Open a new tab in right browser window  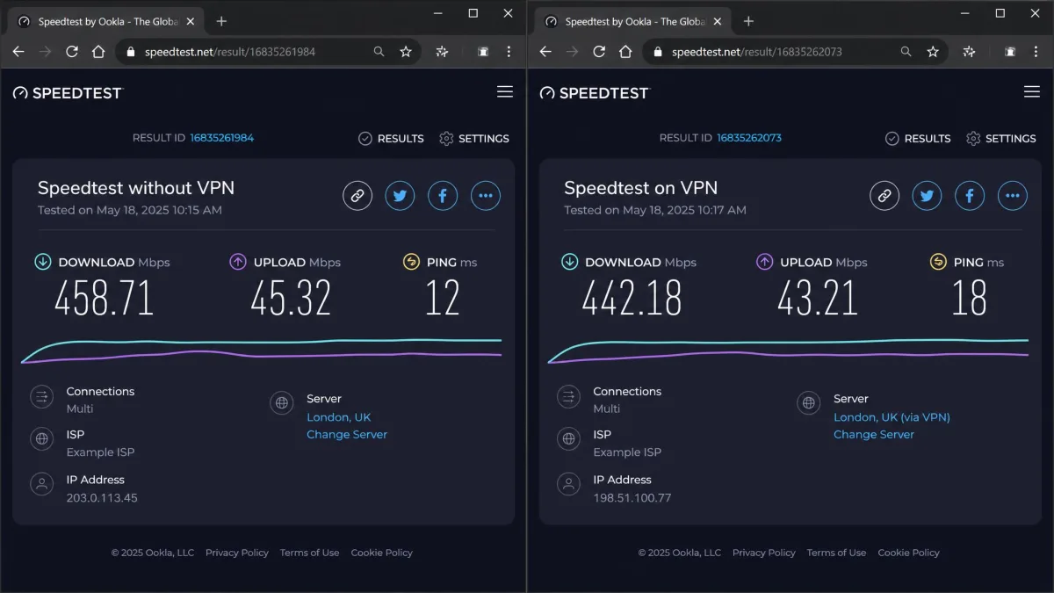tap(748, 21)
